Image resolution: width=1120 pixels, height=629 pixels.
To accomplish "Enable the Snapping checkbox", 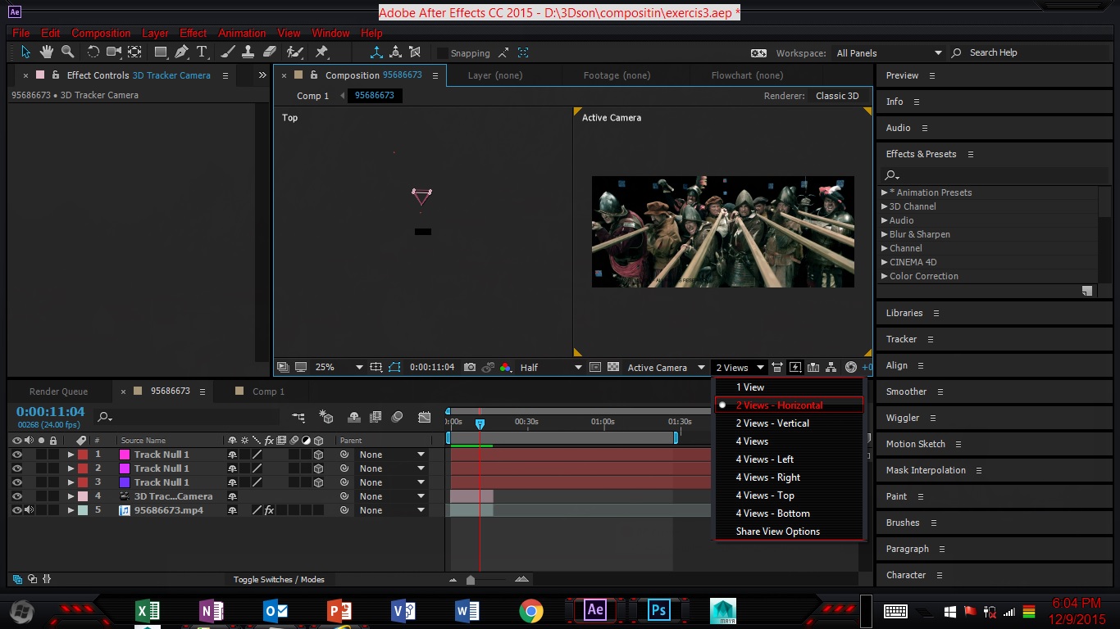I will coord(443,52).
